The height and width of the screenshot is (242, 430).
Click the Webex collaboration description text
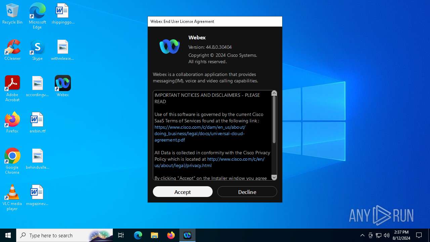point(205,78)
